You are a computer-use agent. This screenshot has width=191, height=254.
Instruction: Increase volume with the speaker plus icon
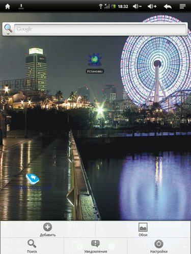click(152, 7)
